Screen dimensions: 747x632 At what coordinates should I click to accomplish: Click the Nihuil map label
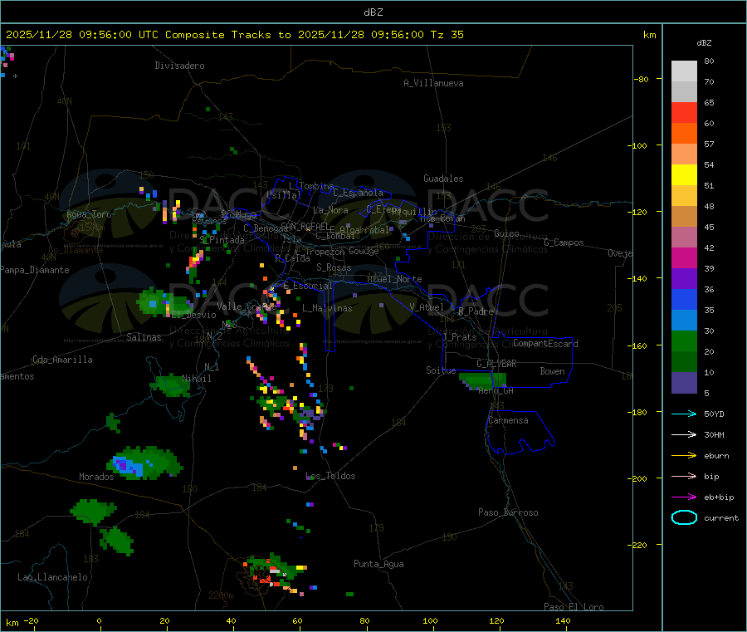pos(197,379)
